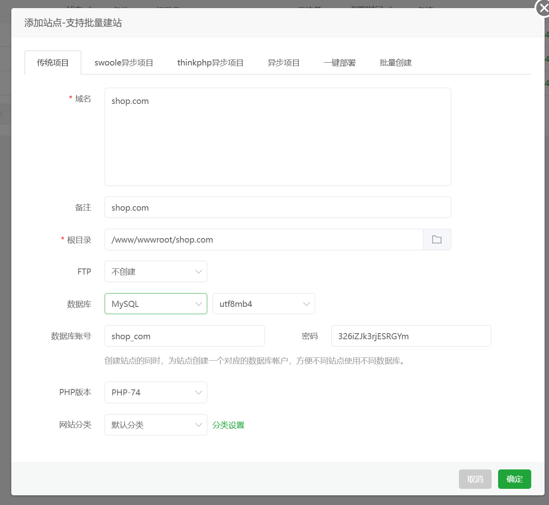Open the PHP-74 version dropdown
Viewport: 549px width, 505px height.
tap(156, 392)
